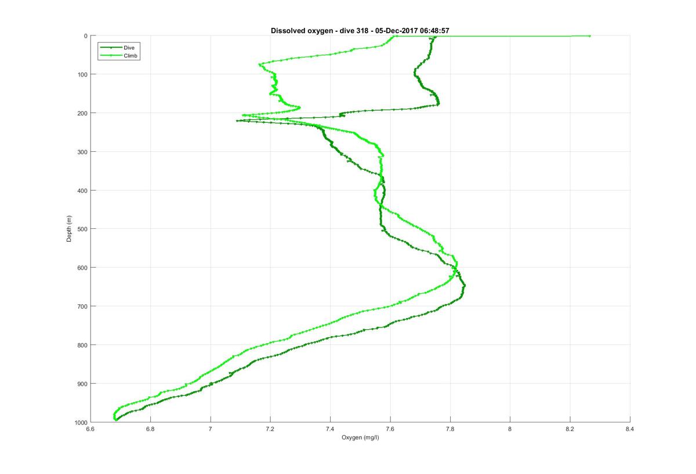Click the y-axis tick label 900
Viewport: 696px width, 474px height.
(83, 384)
